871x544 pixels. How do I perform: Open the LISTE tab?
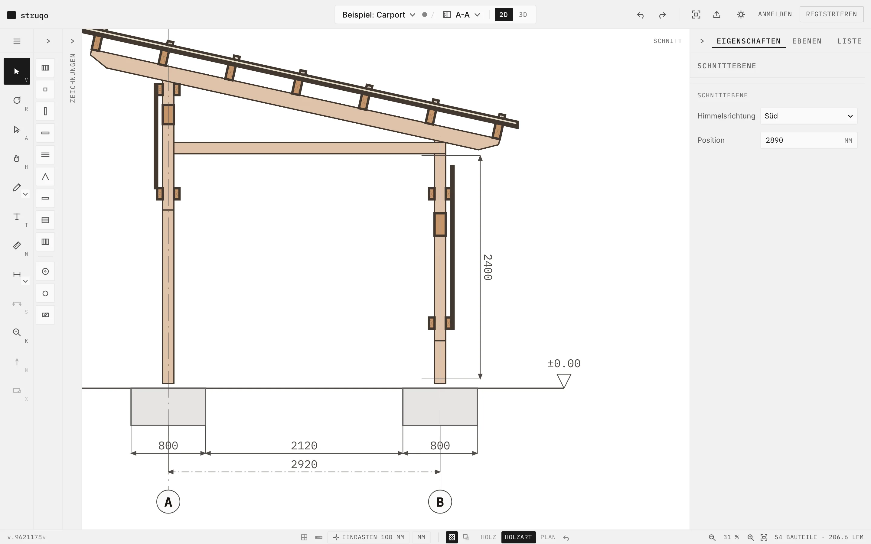point(850,41)
